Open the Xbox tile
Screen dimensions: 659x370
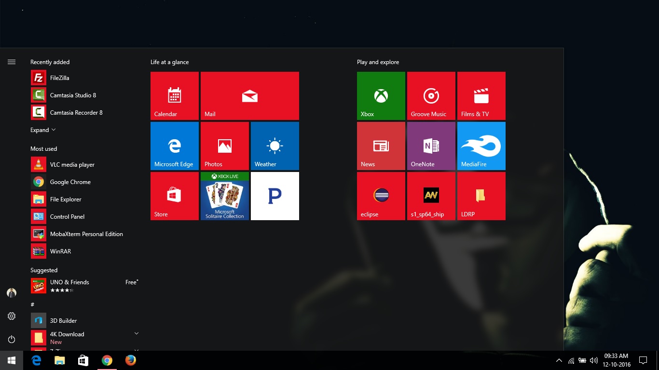(381, 96)
